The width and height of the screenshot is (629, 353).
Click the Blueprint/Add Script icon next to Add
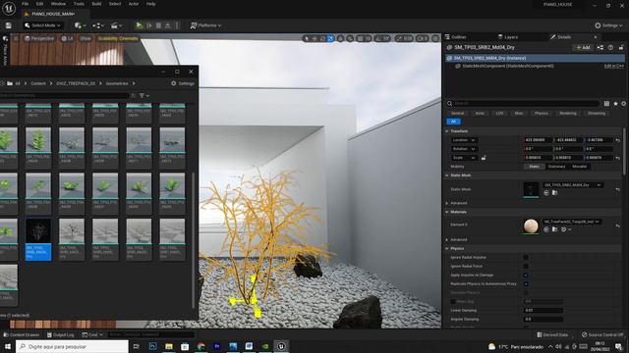600,47
